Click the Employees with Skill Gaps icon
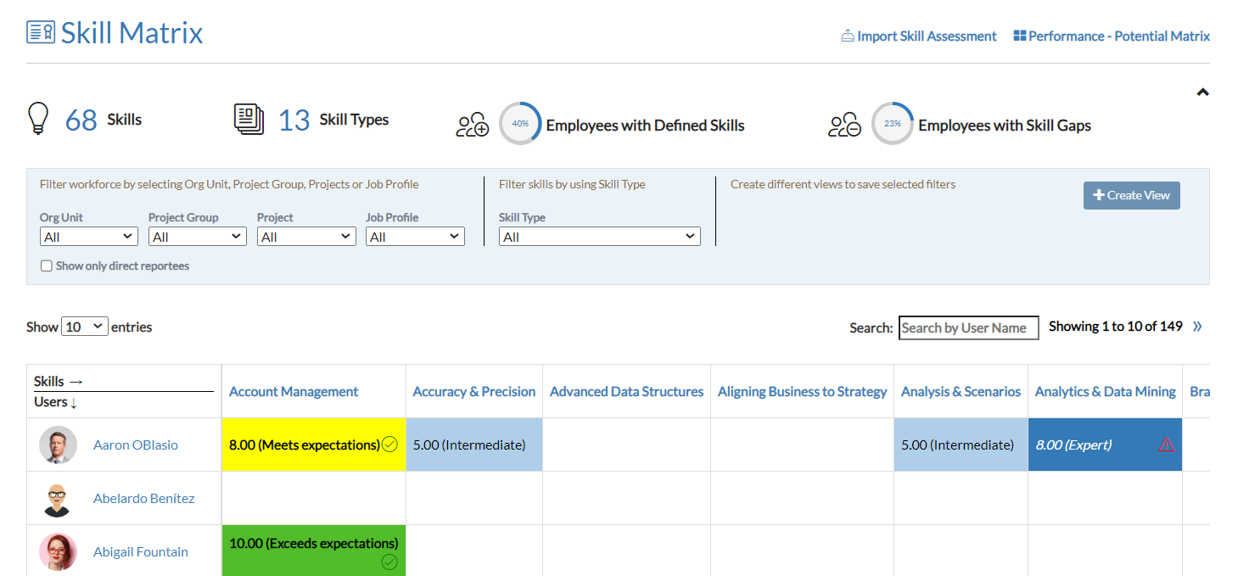 tap(844, 125)
